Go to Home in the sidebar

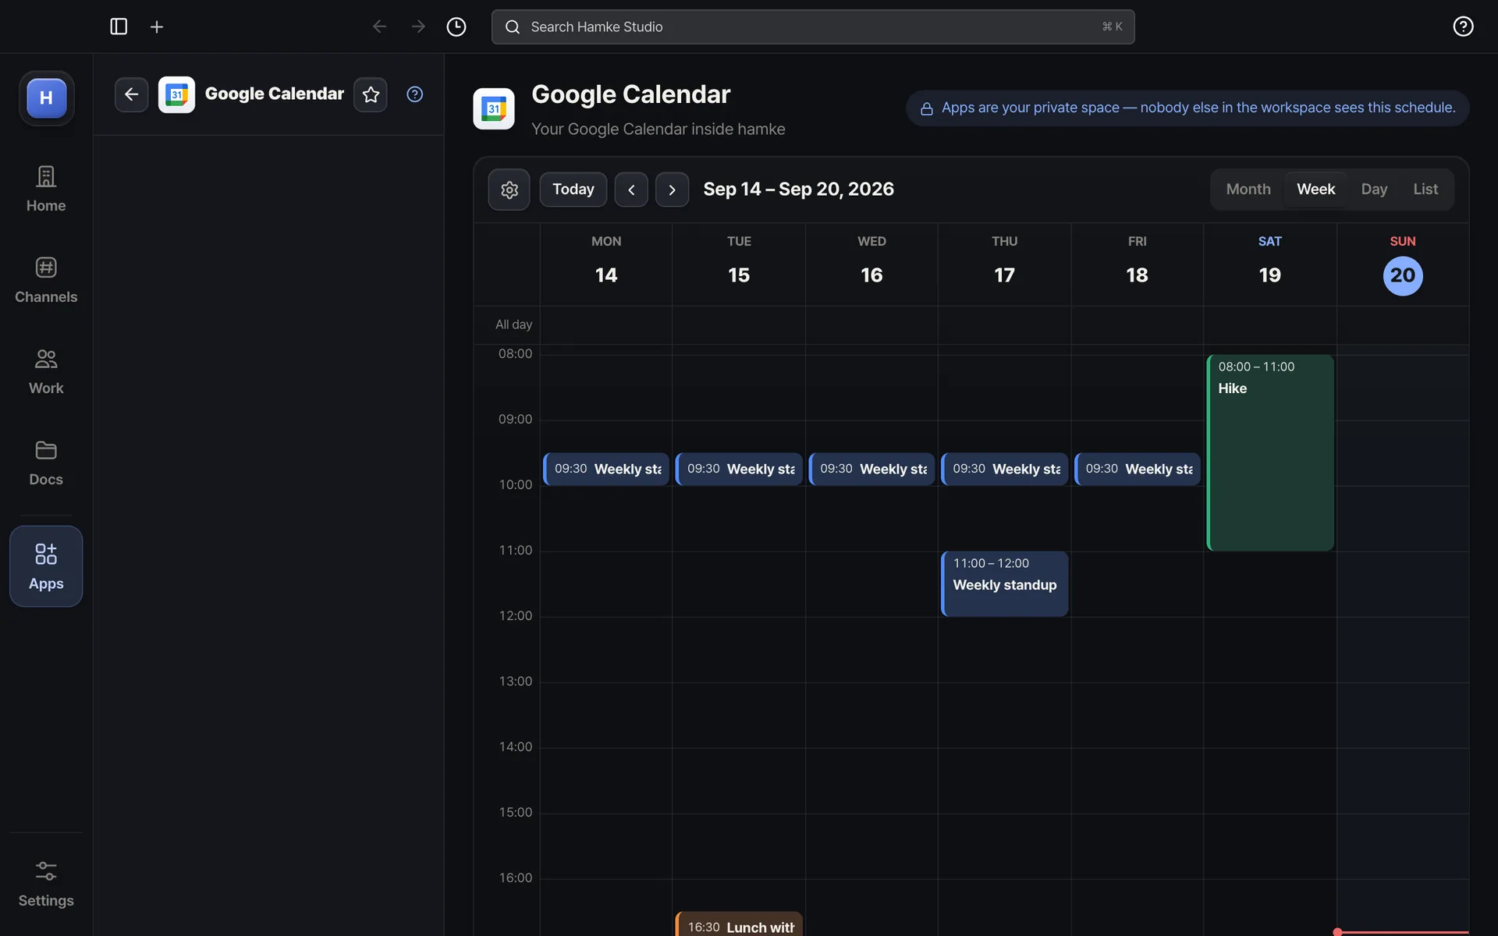point(46,189)
